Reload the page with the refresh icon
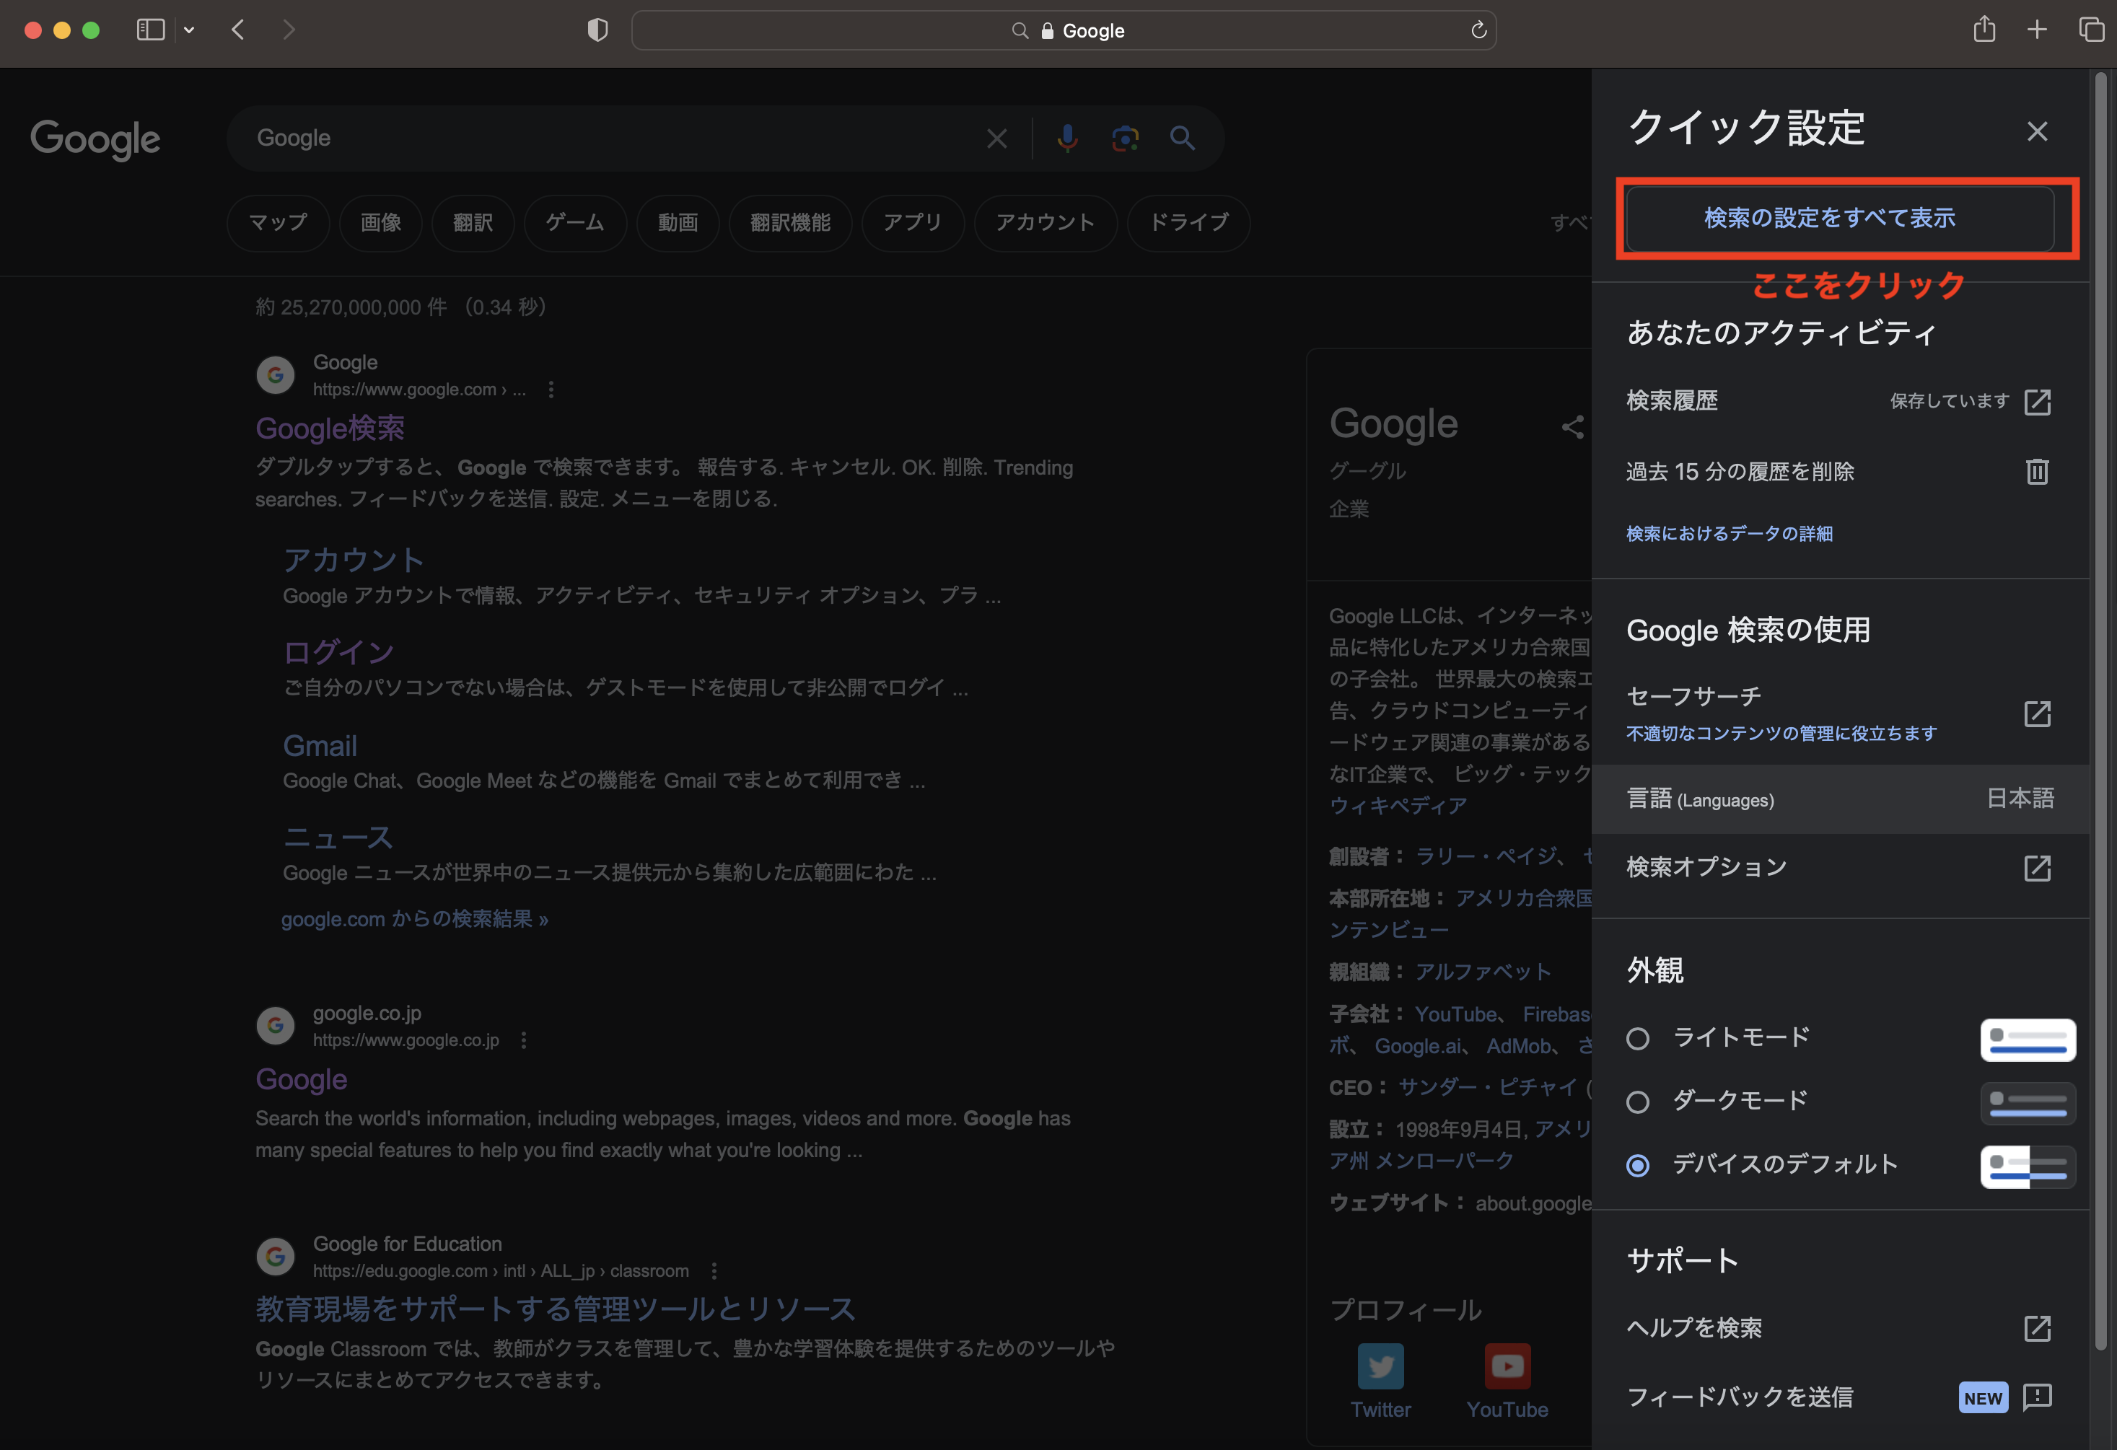This screenshot has height=1450, width=2117. point(1478,30)
